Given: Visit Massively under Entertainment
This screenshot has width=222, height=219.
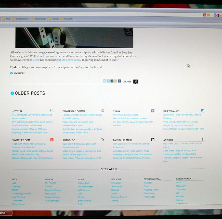Looking at the screenshot, I should (x=181, y=186).
